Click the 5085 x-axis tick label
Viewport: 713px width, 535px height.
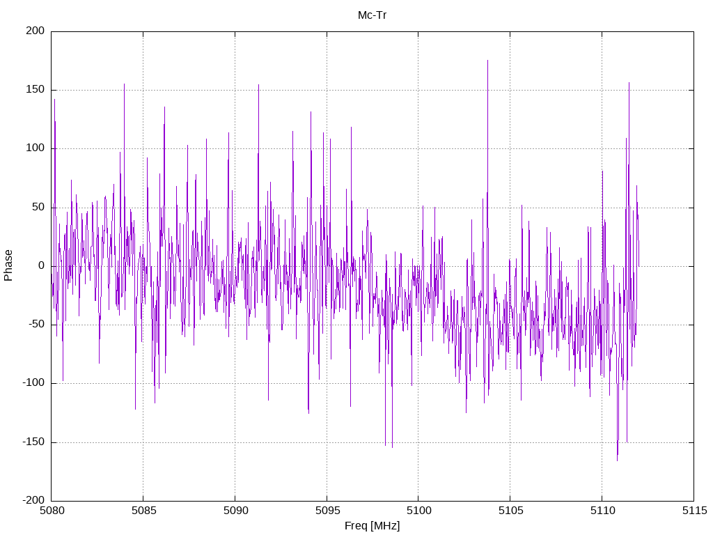(x=143, y=511)
